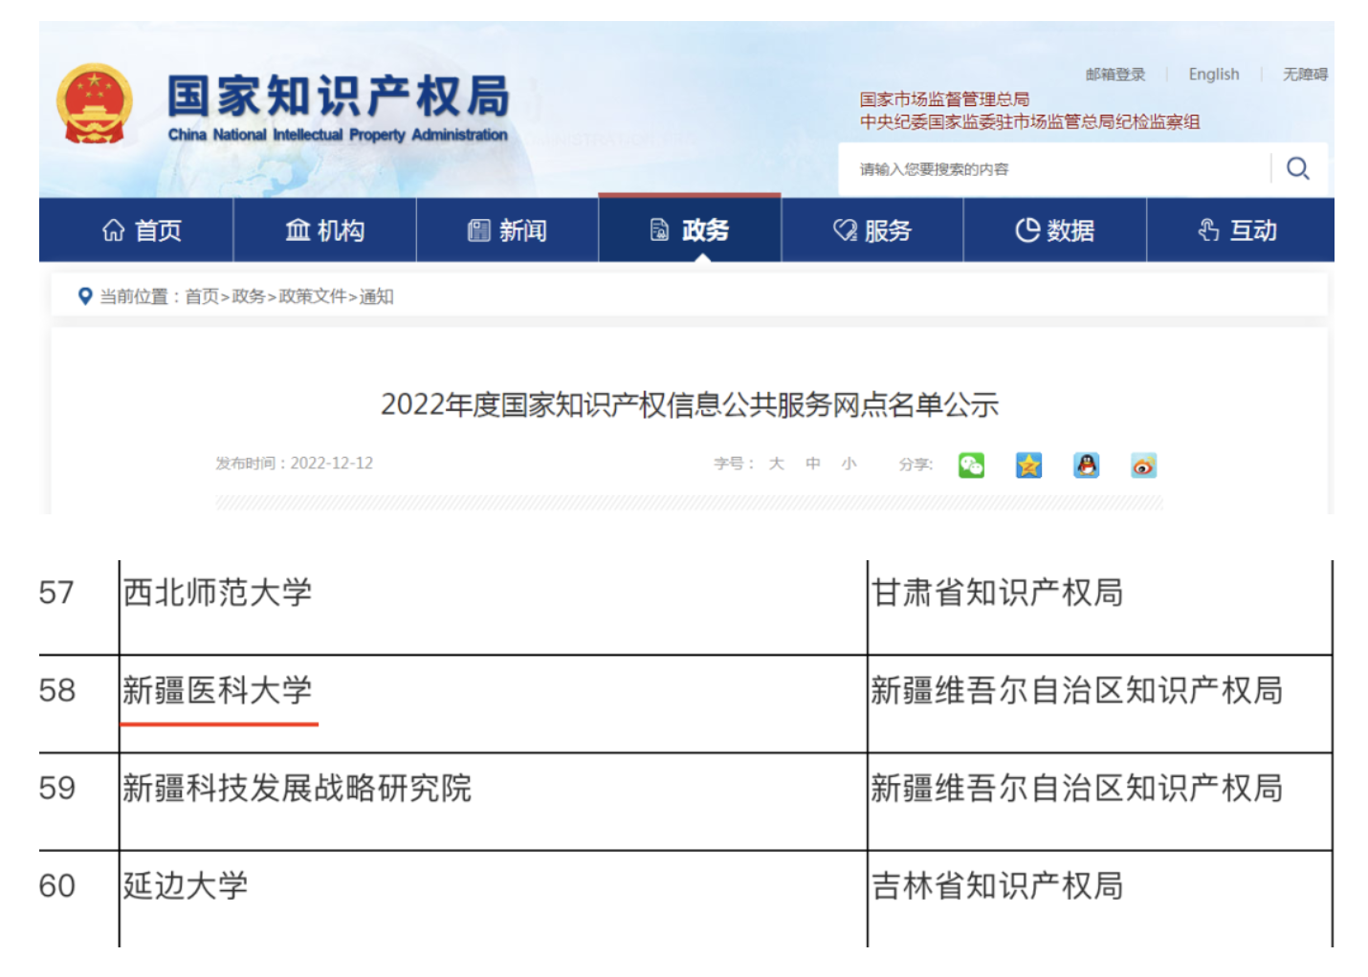This screenshot has height=977, width=1368.
Task: Click the search magnifier icon
Action: tap(1297, 169)
